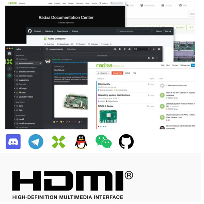Open the 'announcements' channel in Discord
The height and width of the screenshot is (204, 204).
click(27, 63)
